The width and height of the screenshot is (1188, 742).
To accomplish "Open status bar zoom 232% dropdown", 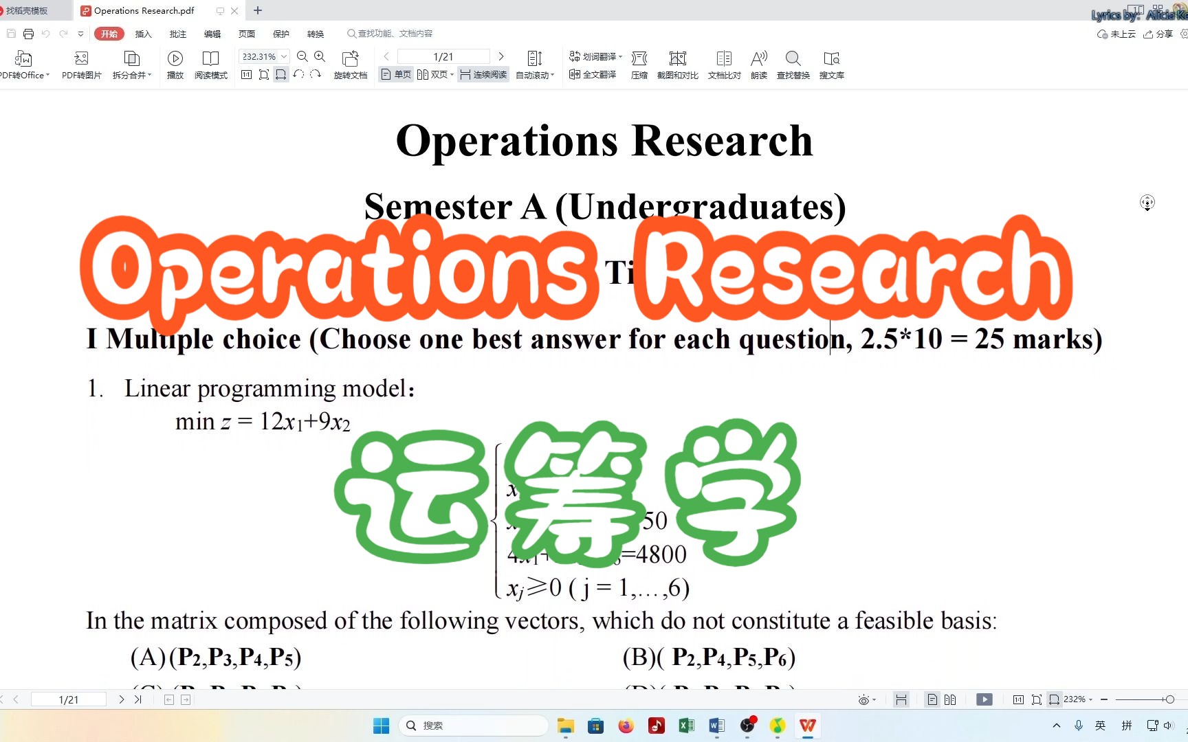I will [1078, 699].
